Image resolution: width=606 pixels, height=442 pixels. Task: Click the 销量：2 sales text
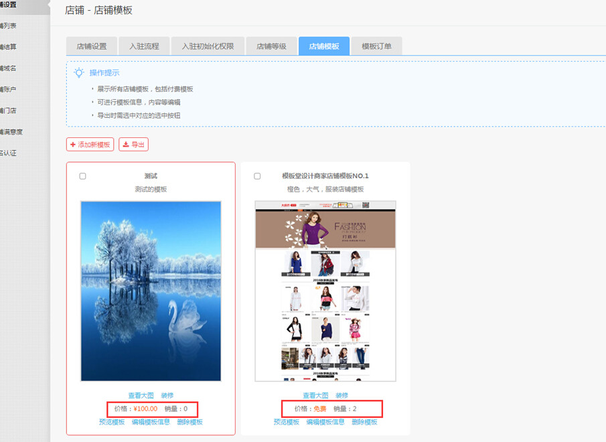(345, 409)
